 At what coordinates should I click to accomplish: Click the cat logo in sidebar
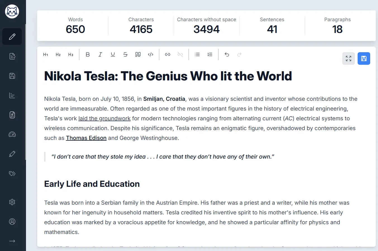(x=12, y=11)
